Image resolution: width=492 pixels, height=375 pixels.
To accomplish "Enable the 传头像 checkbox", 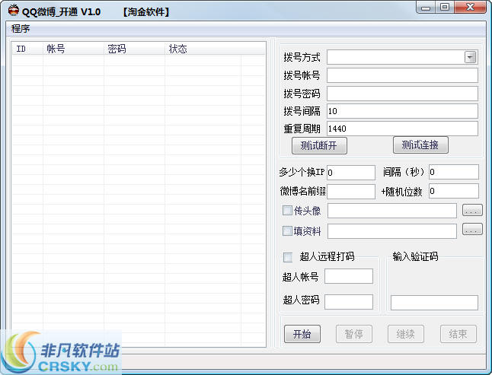I will coord(287,210).
